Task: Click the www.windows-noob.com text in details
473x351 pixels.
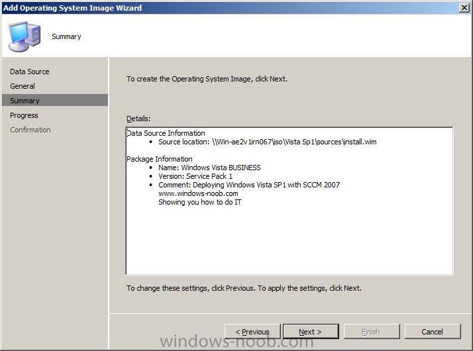Action: point(198,193)
